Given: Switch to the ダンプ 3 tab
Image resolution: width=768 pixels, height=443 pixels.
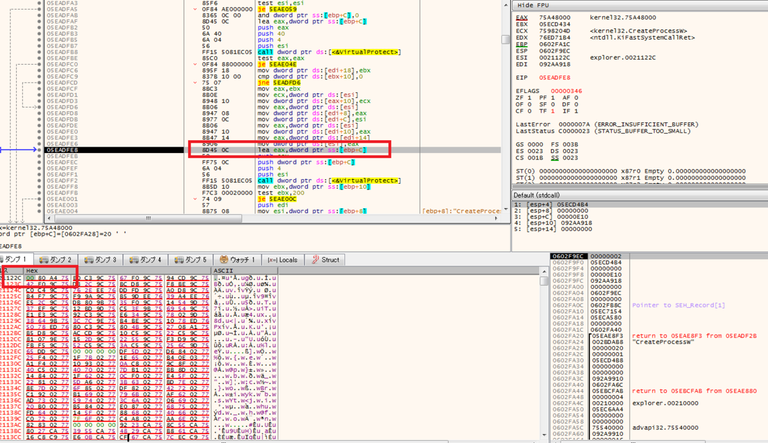Looking at the screenshot, I should coord(101,260).
